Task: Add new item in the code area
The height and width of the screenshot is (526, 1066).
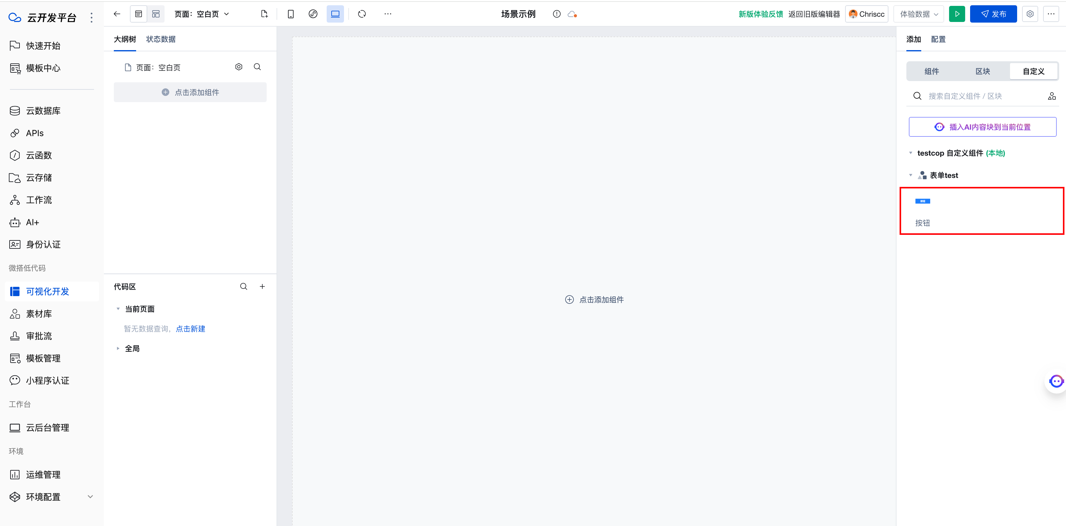Action: tap(262, 287)
